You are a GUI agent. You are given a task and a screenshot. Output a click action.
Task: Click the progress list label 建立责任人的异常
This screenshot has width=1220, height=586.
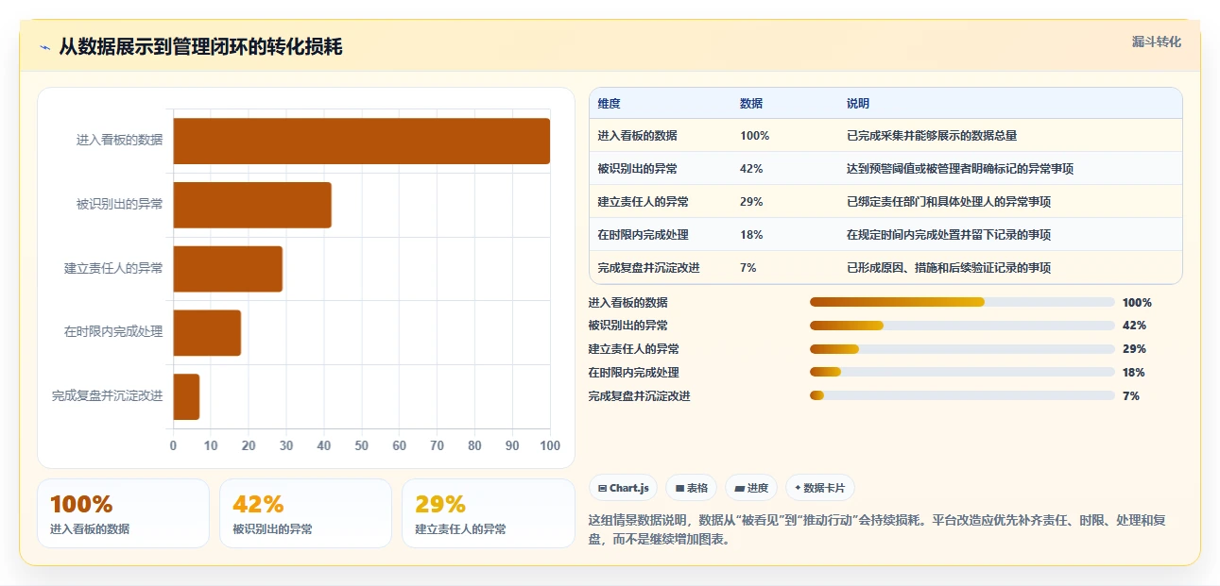coord(633,349)
